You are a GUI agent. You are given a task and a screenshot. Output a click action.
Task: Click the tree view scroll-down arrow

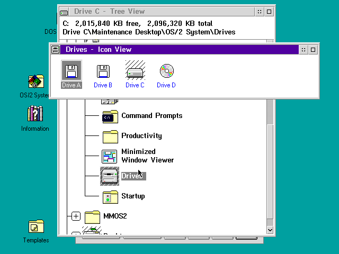coord(270,230)
